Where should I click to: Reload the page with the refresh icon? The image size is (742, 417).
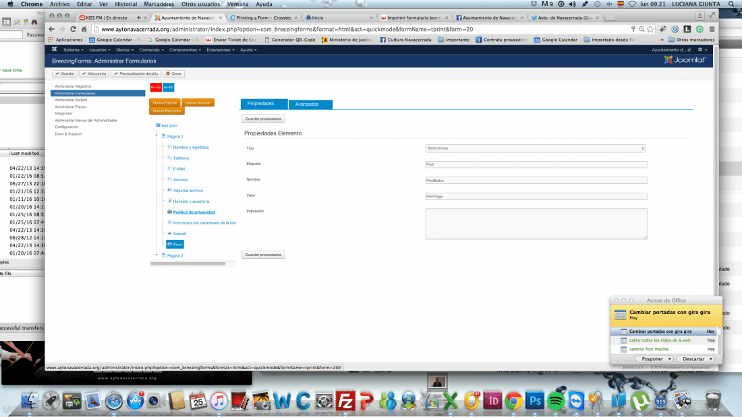tap(73, 30)
